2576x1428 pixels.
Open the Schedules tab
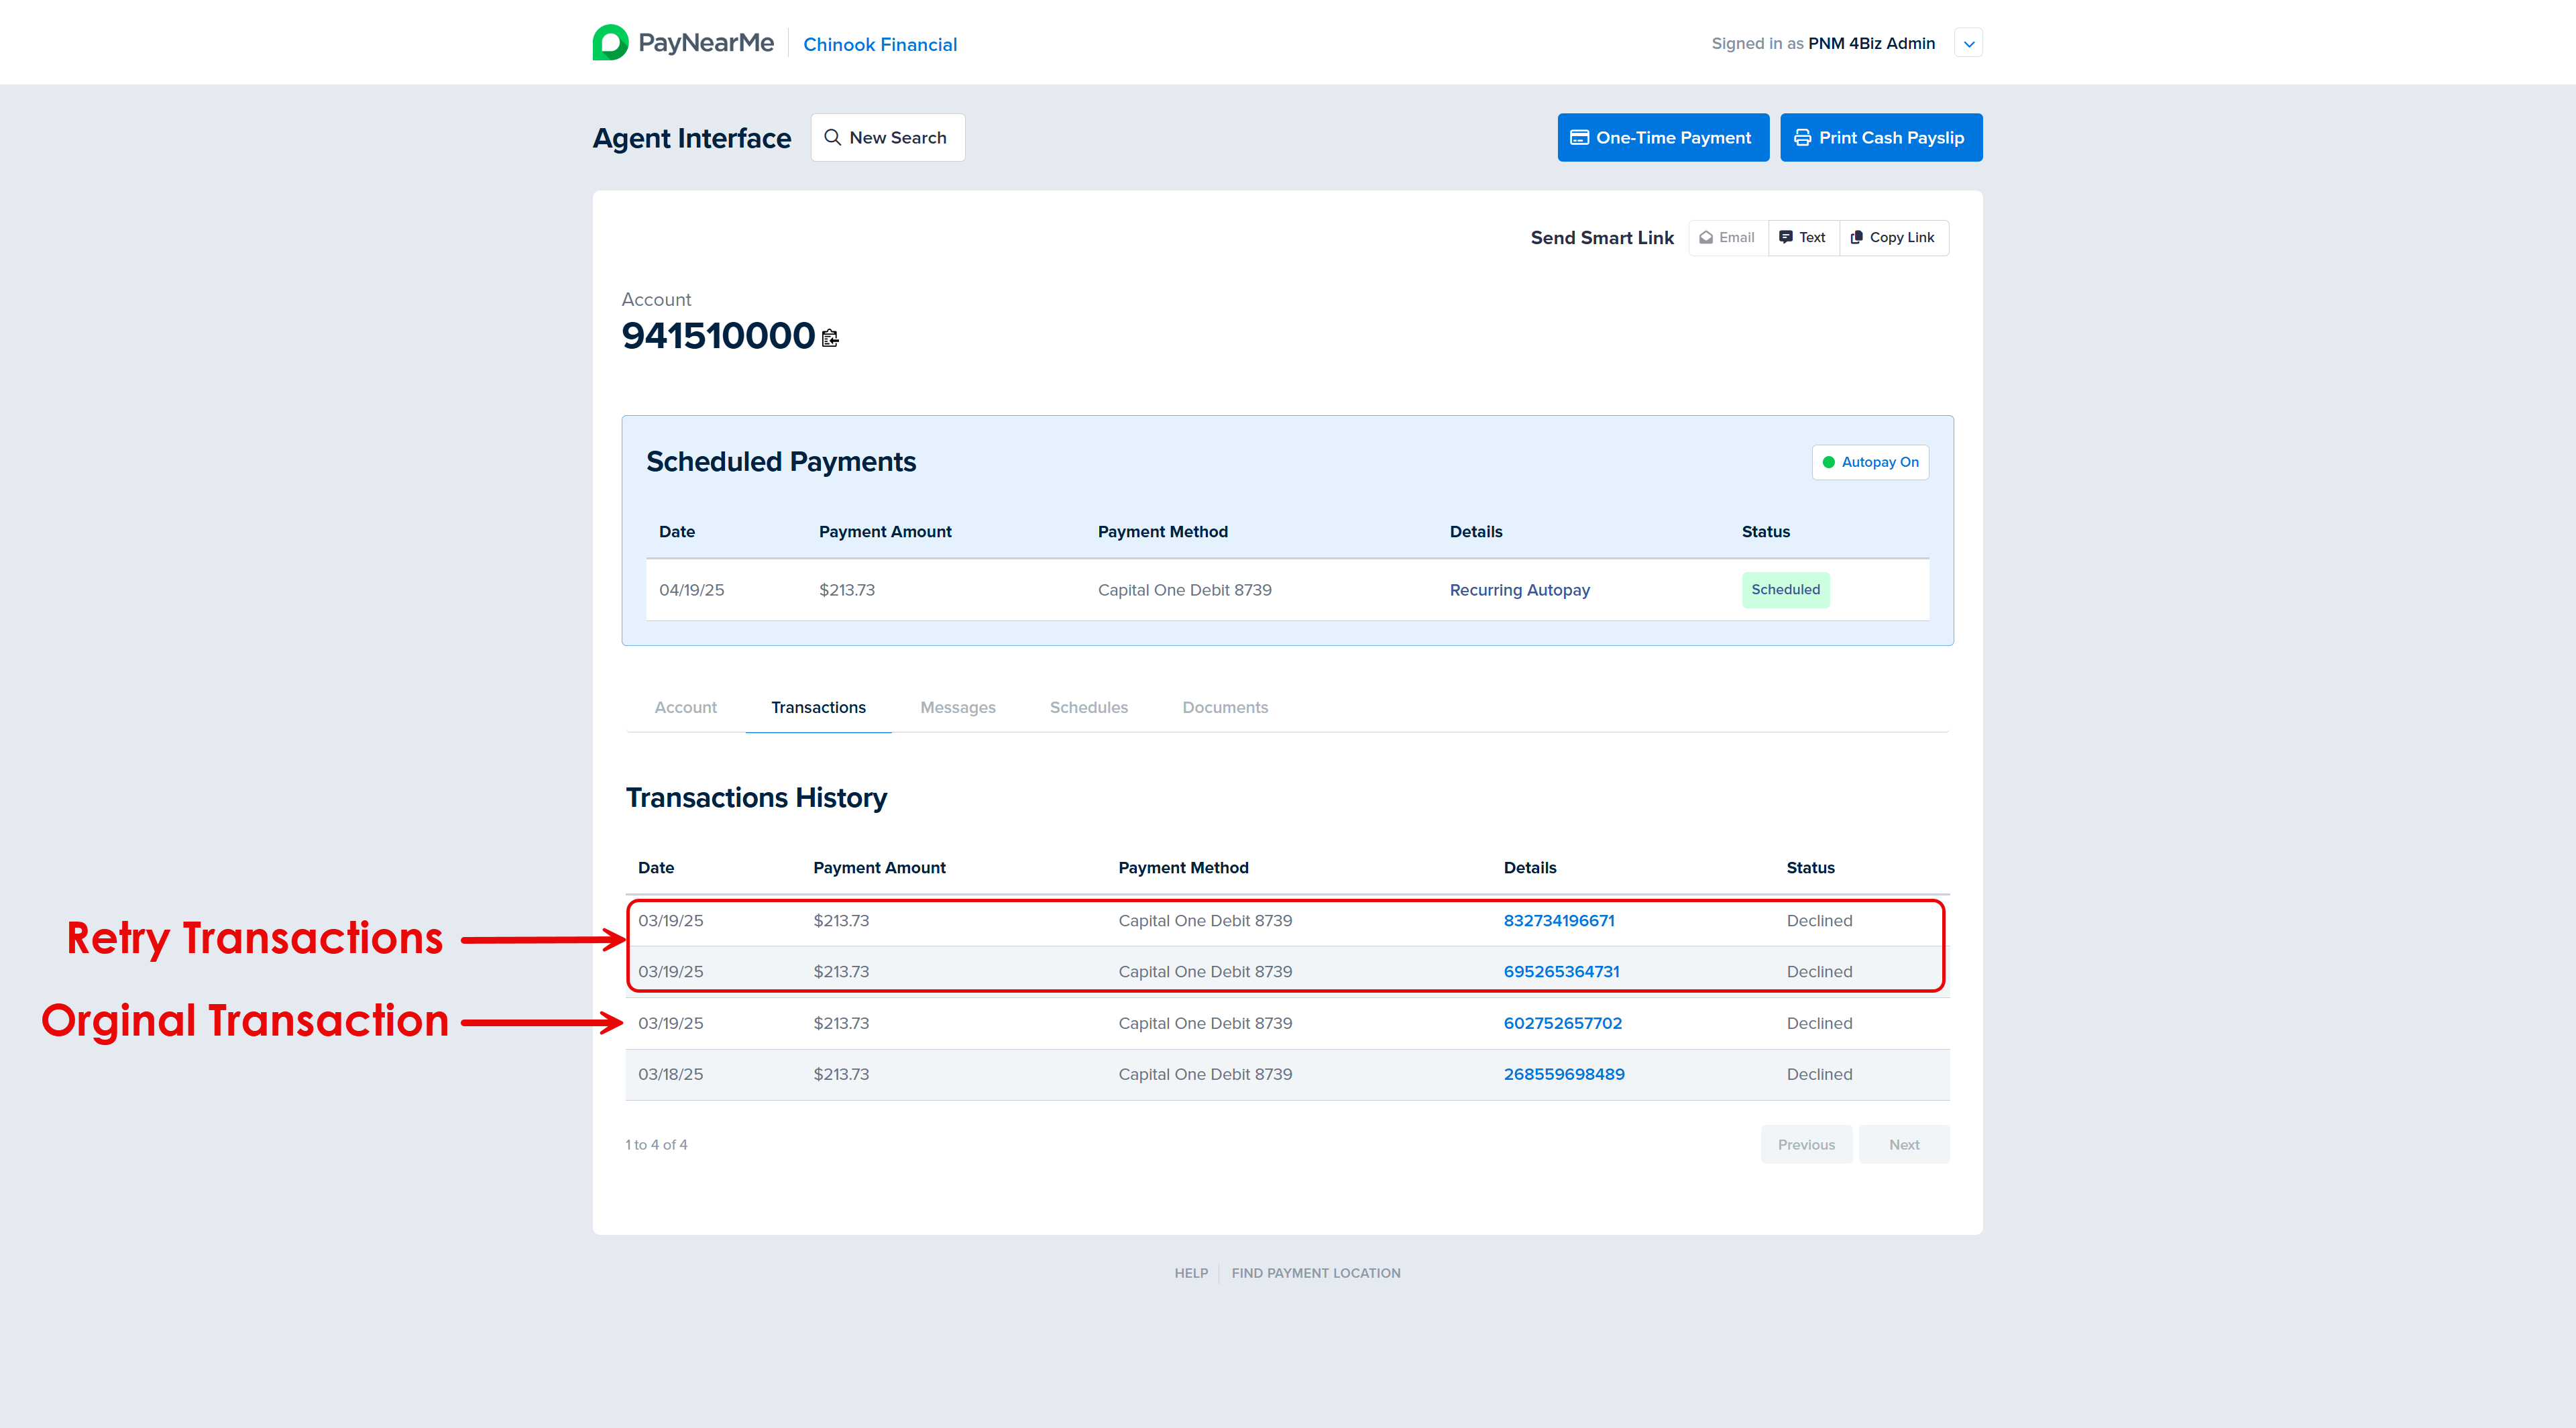[1088, 708]
